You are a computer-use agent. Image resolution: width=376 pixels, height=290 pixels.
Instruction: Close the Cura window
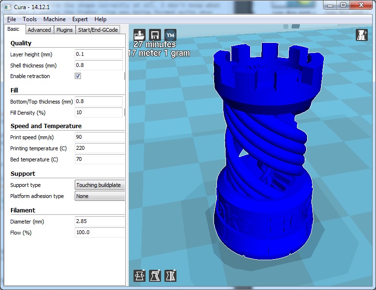click(x=361, y=5)
